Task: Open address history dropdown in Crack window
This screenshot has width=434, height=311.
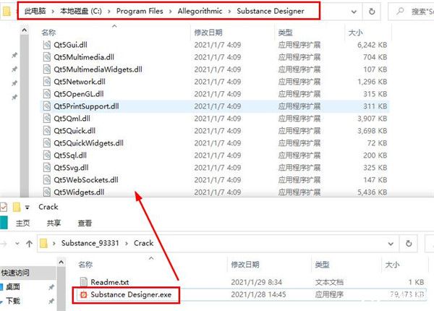Action: pyautogui.click(x=391, y=244)
